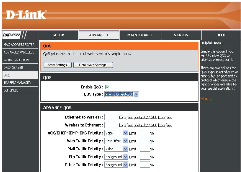Click Other Traffic Limit percent field

pos(145,165)
